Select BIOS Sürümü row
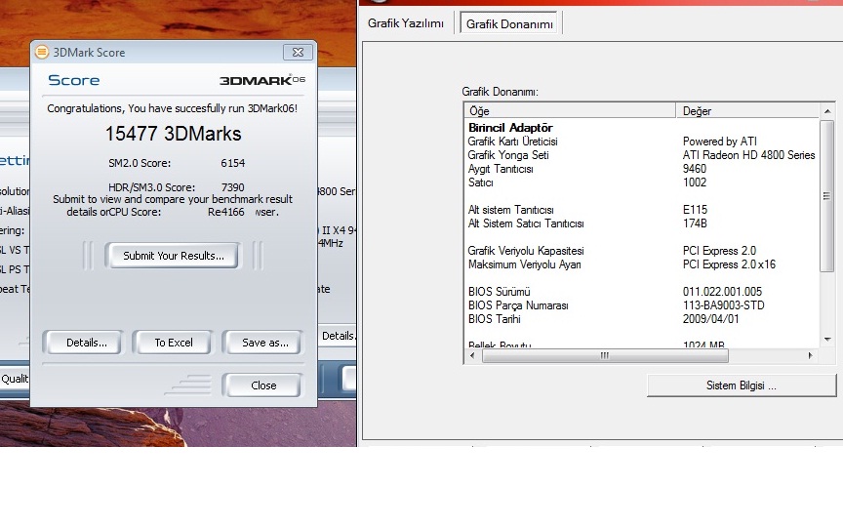Screen dimensions: 843x527 click(x=642, y=292)
